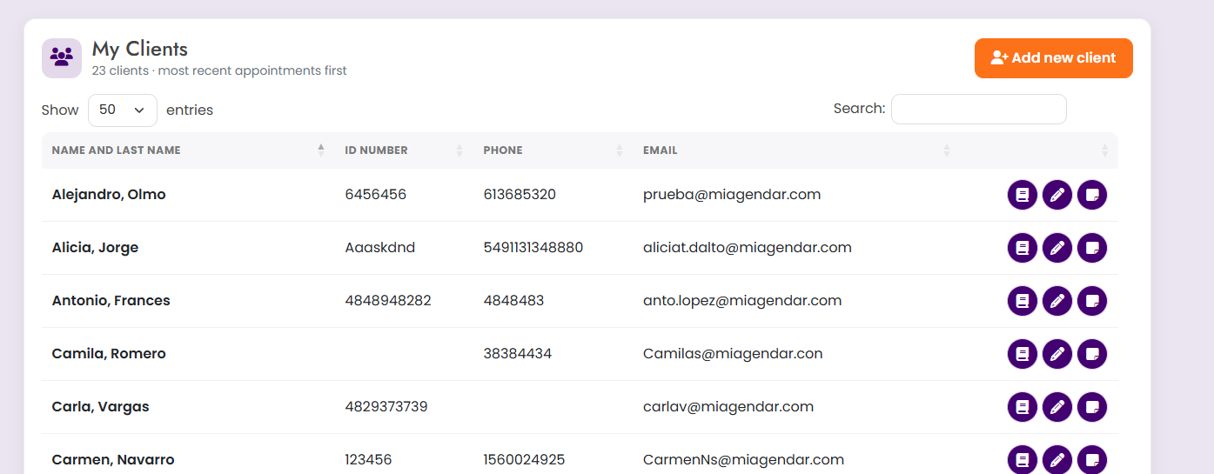Select the name Alicia, Jorge
Image resolution: width=1214 pixels, height=474 pixels.
(x=95, y=248)
